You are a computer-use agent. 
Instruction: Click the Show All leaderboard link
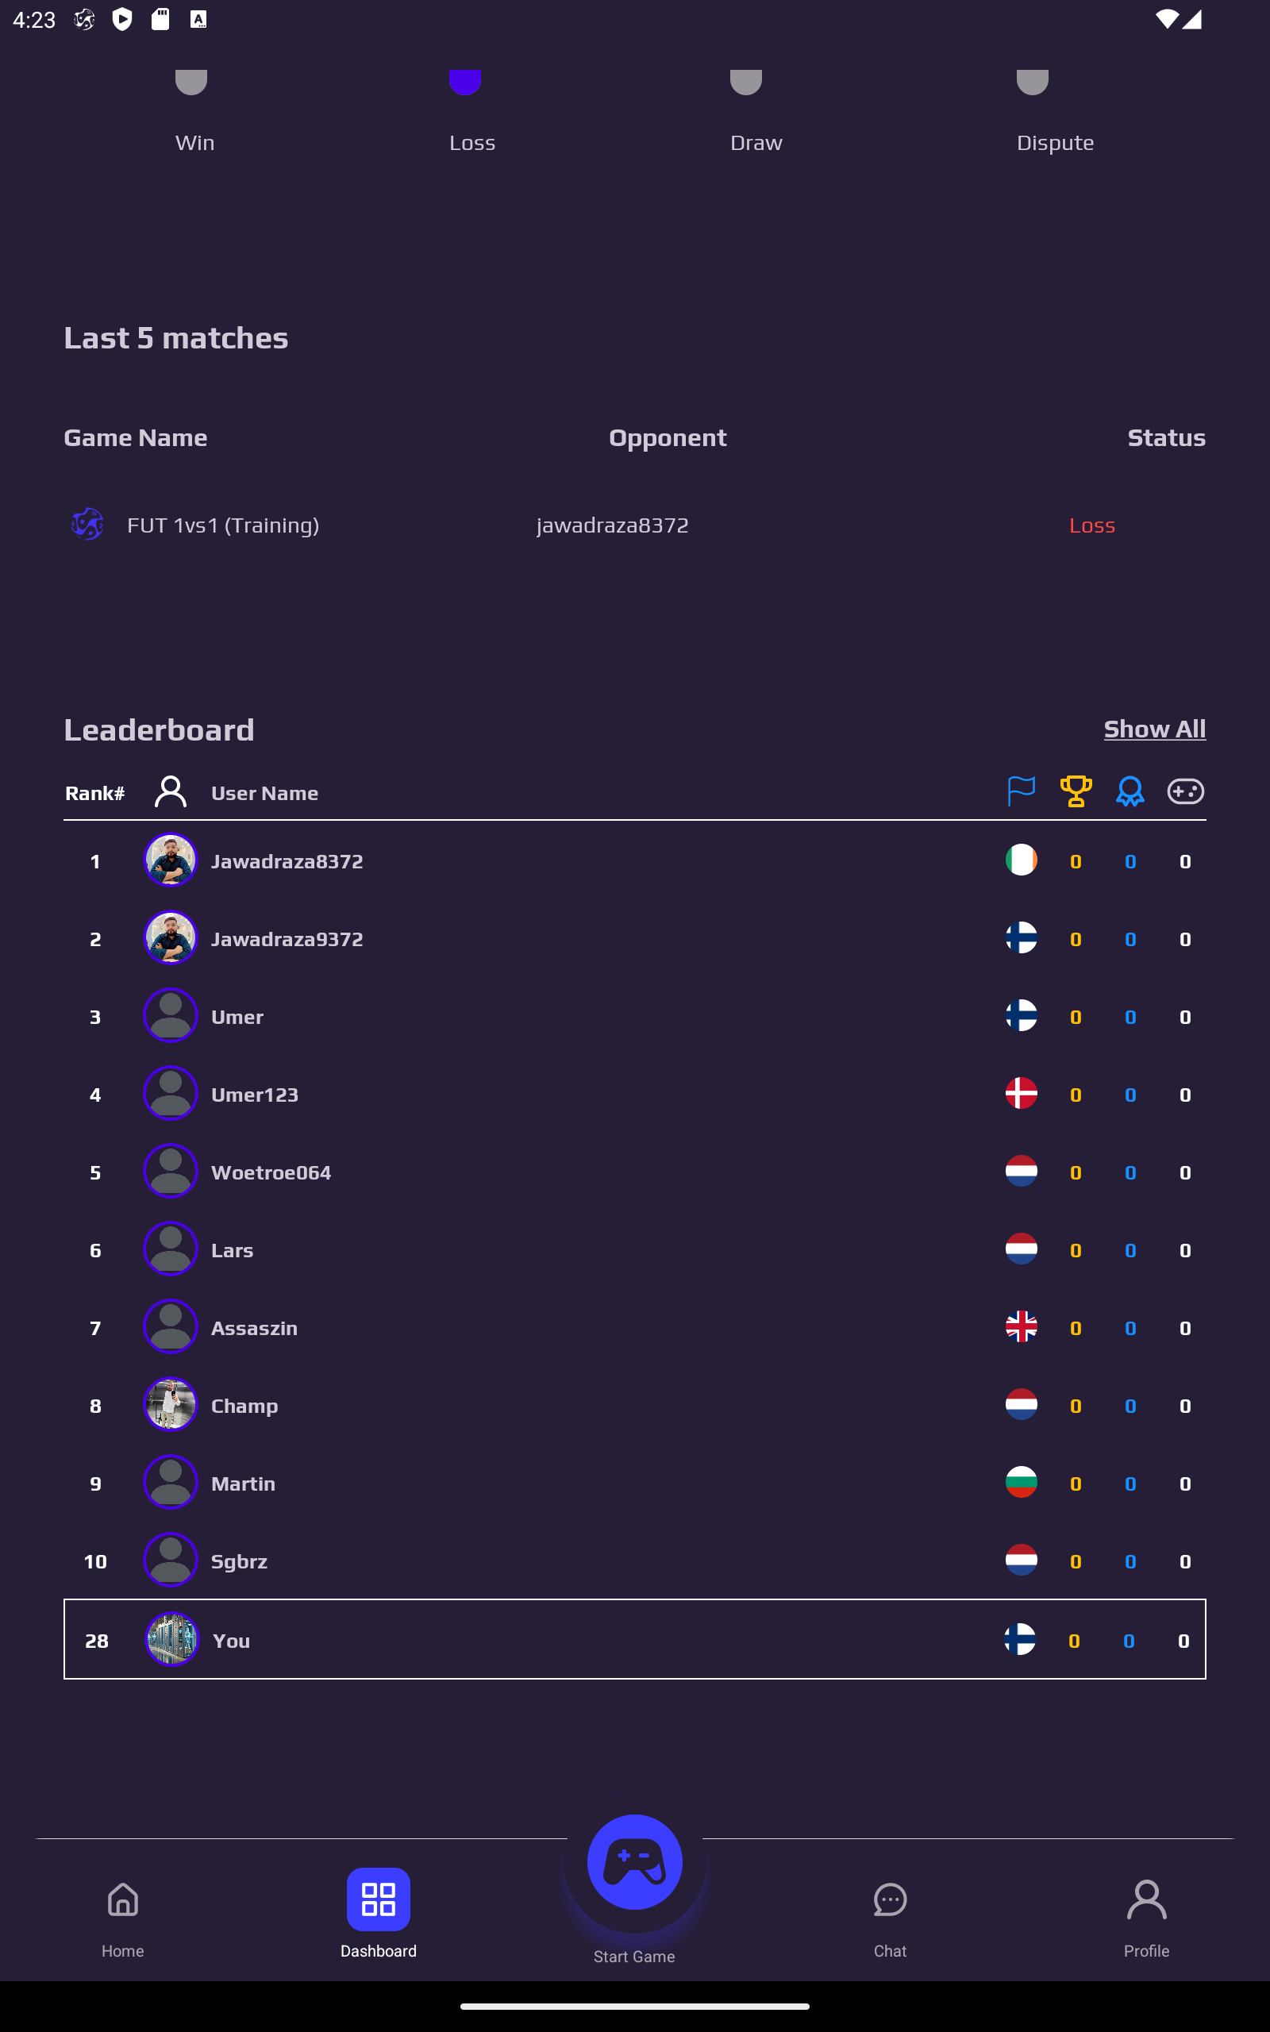pyautogui.click(x=1154, y=729)
